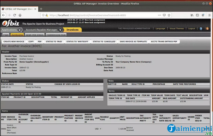Switch to the Find tab
Image resolution: width=213 pixels, height=136 pixels.
click(x=6, y=35)
